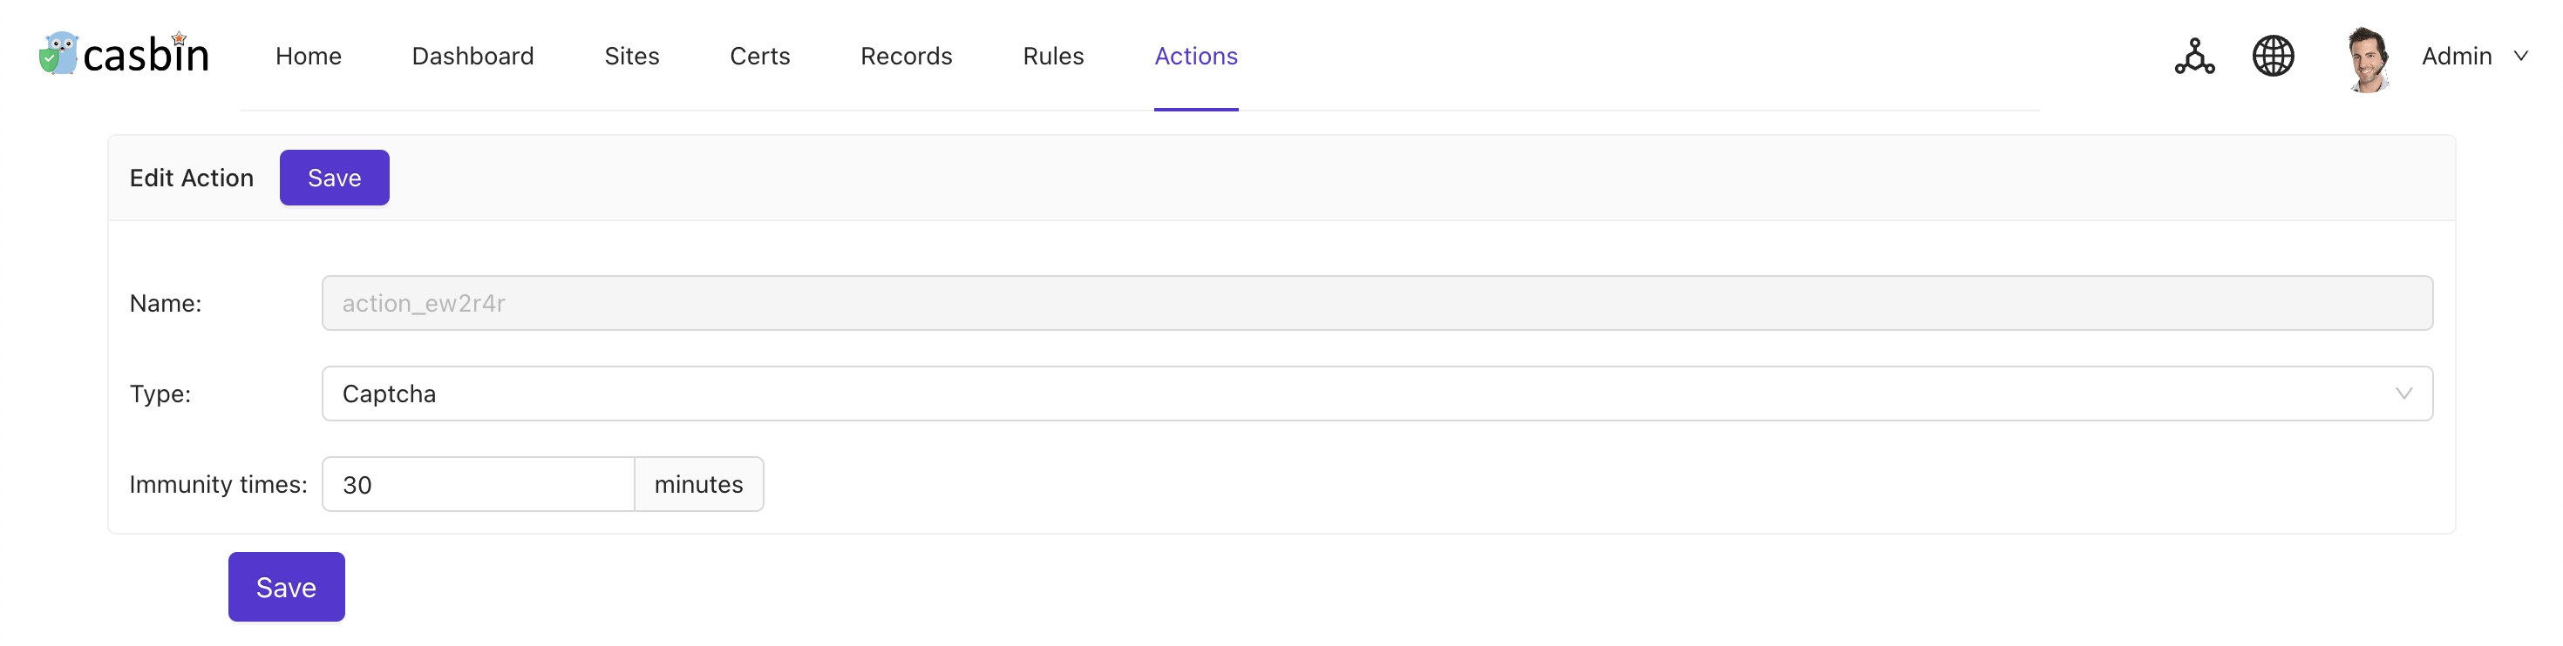Visit the Sites section

631,57
